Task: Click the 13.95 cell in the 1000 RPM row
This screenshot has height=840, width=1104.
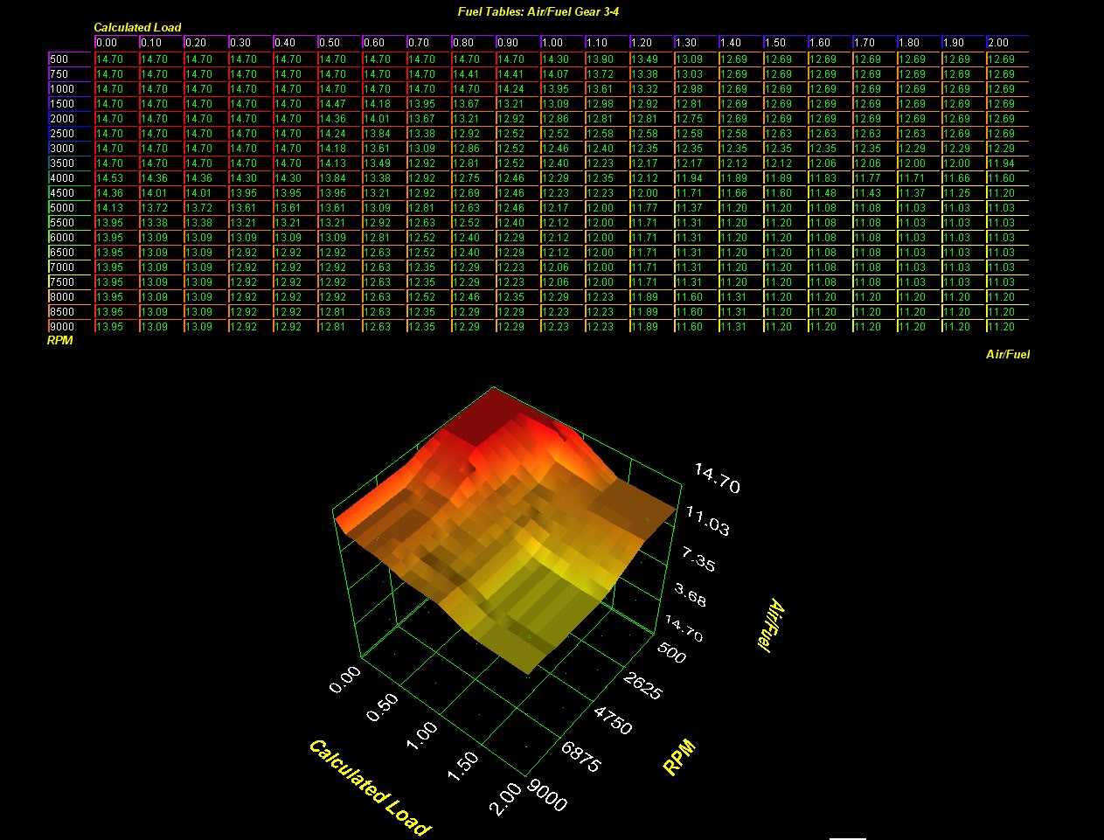Action: point(562,89)
